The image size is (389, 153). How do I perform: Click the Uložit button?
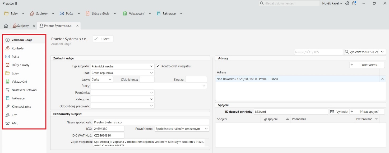point(103,39)
